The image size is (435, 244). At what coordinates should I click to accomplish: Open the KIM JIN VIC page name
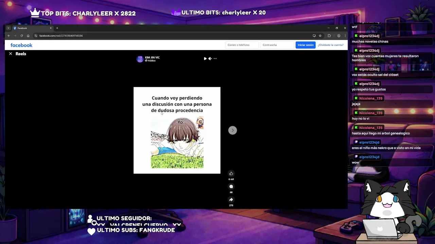click(x=152, y=57)
